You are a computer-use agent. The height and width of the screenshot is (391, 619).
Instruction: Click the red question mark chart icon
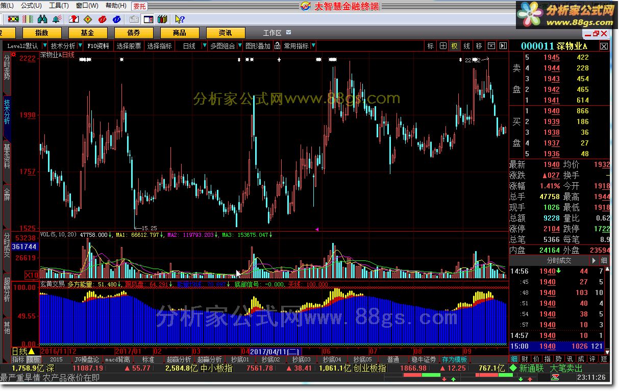click(74, 19)
